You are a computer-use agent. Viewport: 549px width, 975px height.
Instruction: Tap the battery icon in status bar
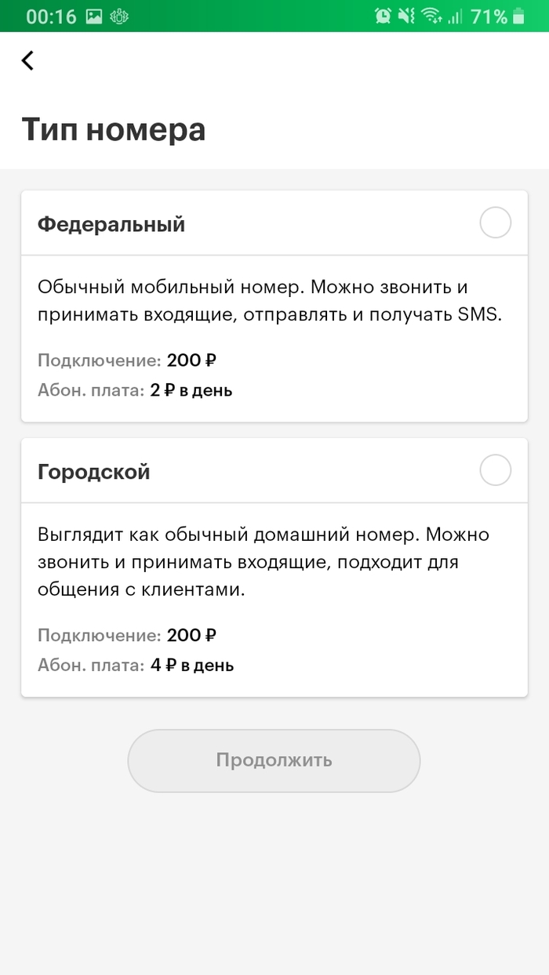click(x=518, y=16)
